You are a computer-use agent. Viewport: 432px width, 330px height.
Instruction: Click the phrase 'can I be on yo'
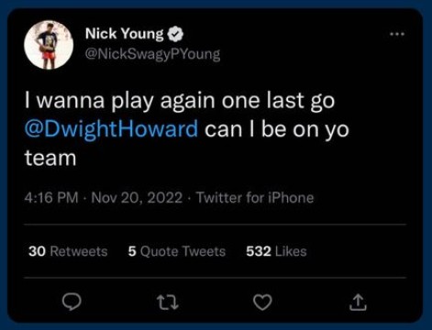click(277, 129)
